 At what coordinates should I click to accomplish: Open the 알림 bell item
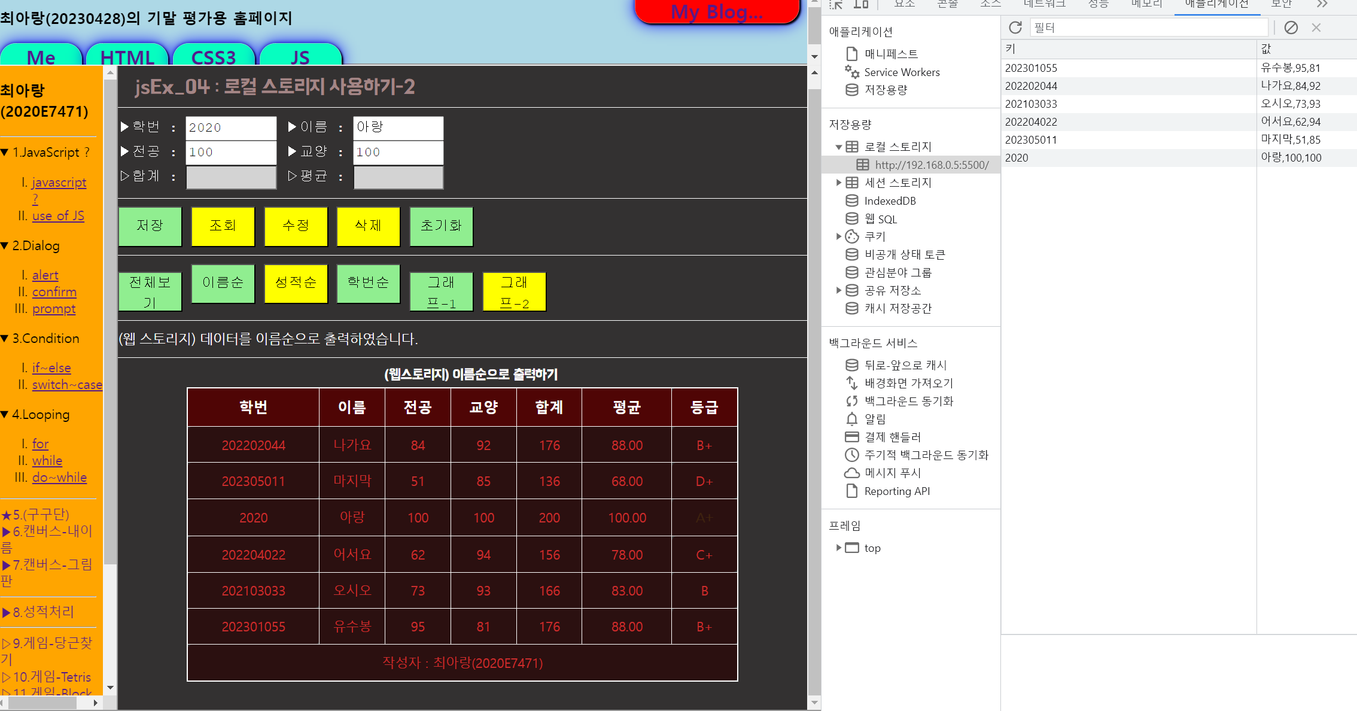pos(874,419)
